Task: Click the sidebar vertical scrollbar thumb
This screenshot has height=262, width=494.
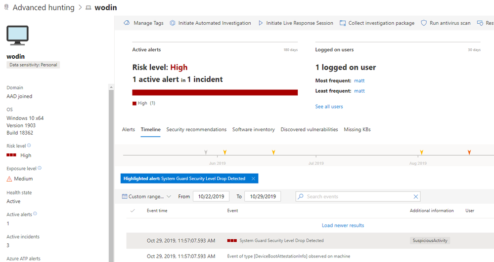Action: tap(111, 176)
